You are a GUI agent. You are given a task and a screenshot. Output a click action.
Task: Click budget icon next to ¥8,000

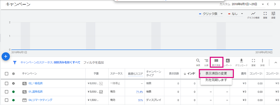tap(101, 83)
